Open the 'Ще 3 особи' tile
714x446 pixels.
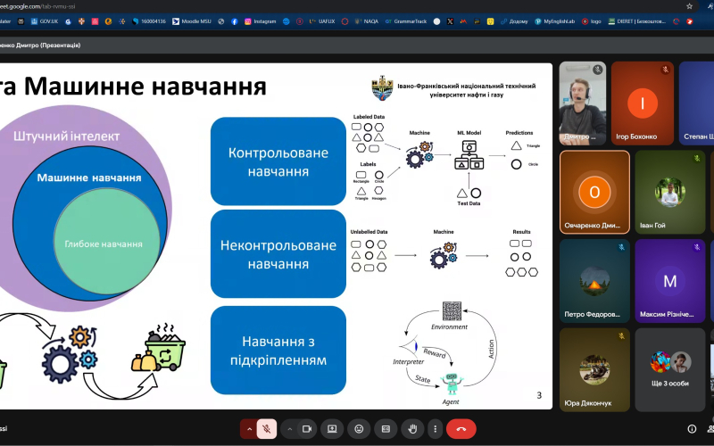(668, 369)
